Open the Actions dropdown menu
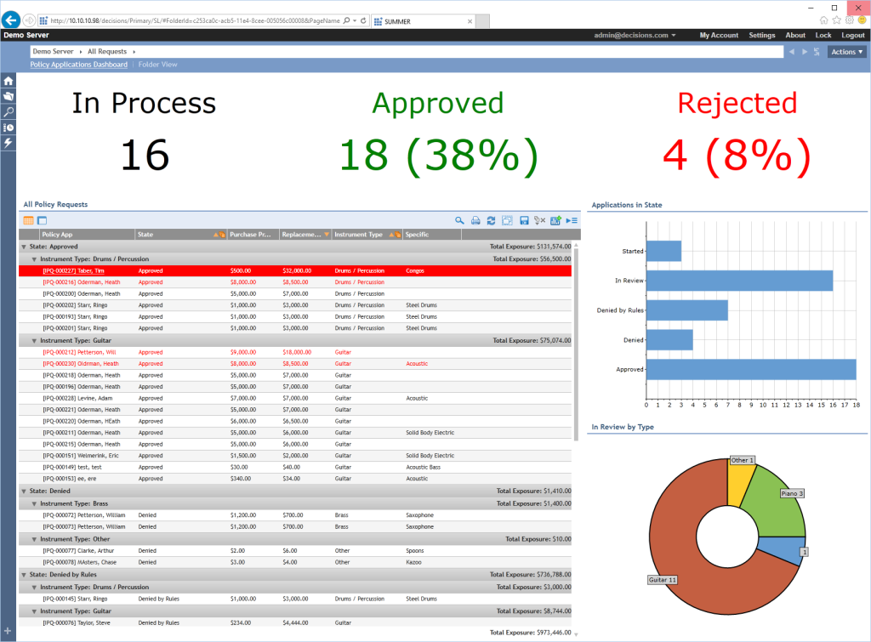Image resolution: width=871 pixels, height=642 pixels. click(845, 51)
